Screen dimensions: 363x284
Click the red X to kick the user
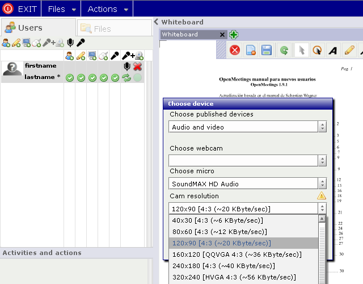click(x=137, y=66)
